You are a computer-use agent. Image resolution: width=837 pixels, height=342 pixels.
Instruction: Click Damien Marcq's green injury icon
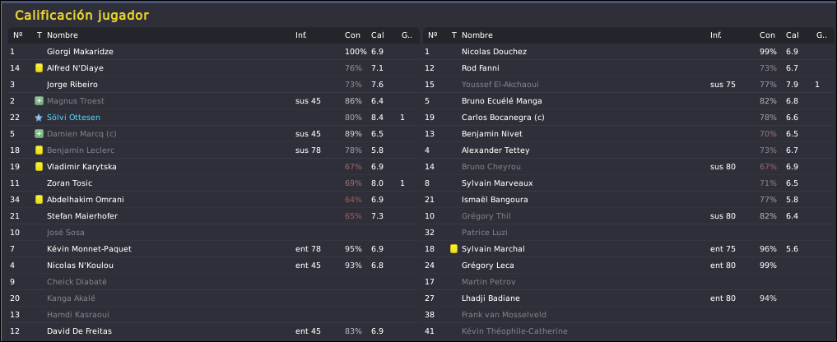click(39, 134)
